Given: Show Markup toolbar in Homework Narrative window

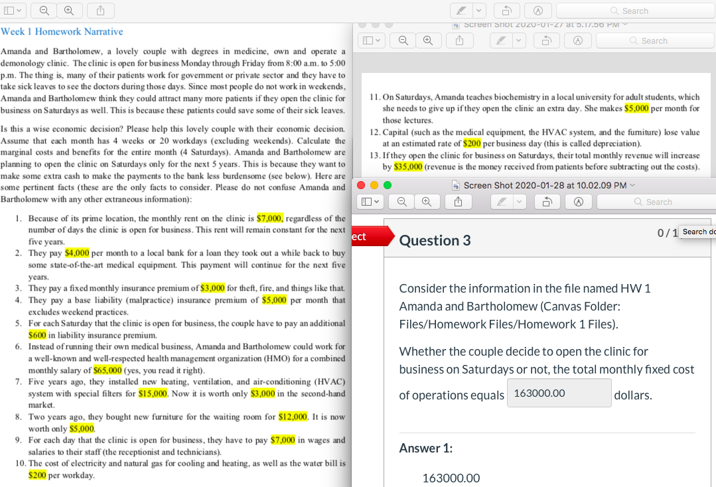Looking at the screenshot, I should point(538,11).
